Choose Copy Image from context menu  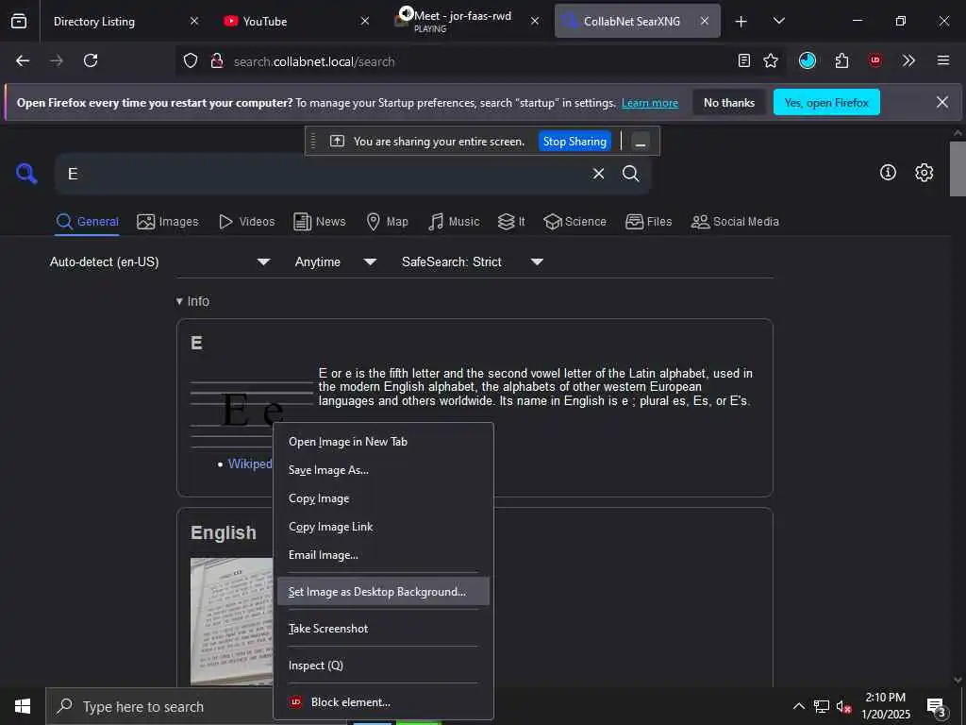click(x=383, y=498)
